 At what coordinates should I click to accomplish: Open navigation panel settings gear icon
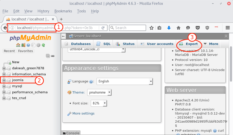click(x=38, y=45)
